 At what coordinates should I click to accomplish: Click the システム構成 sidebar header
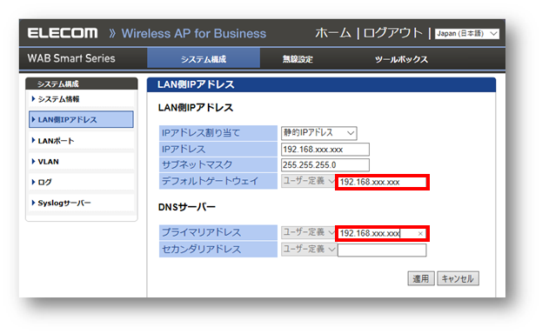pyautogui.click(x=82, y=83)
